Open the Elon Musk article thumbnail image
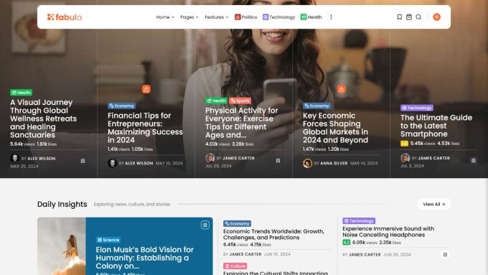The width and height of the screenshot is (488, 275). pyautogui.click(x=62, y=246)
